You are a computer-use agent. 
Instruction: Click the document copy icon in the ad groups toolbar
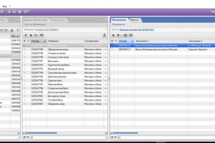coord(31,35)
